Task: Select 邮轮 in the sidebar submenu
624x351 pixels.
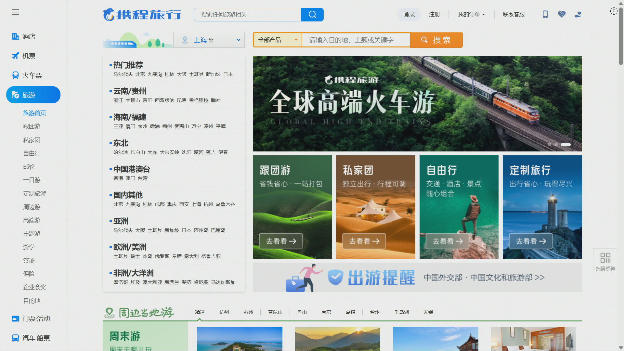Action: point(29,166)
